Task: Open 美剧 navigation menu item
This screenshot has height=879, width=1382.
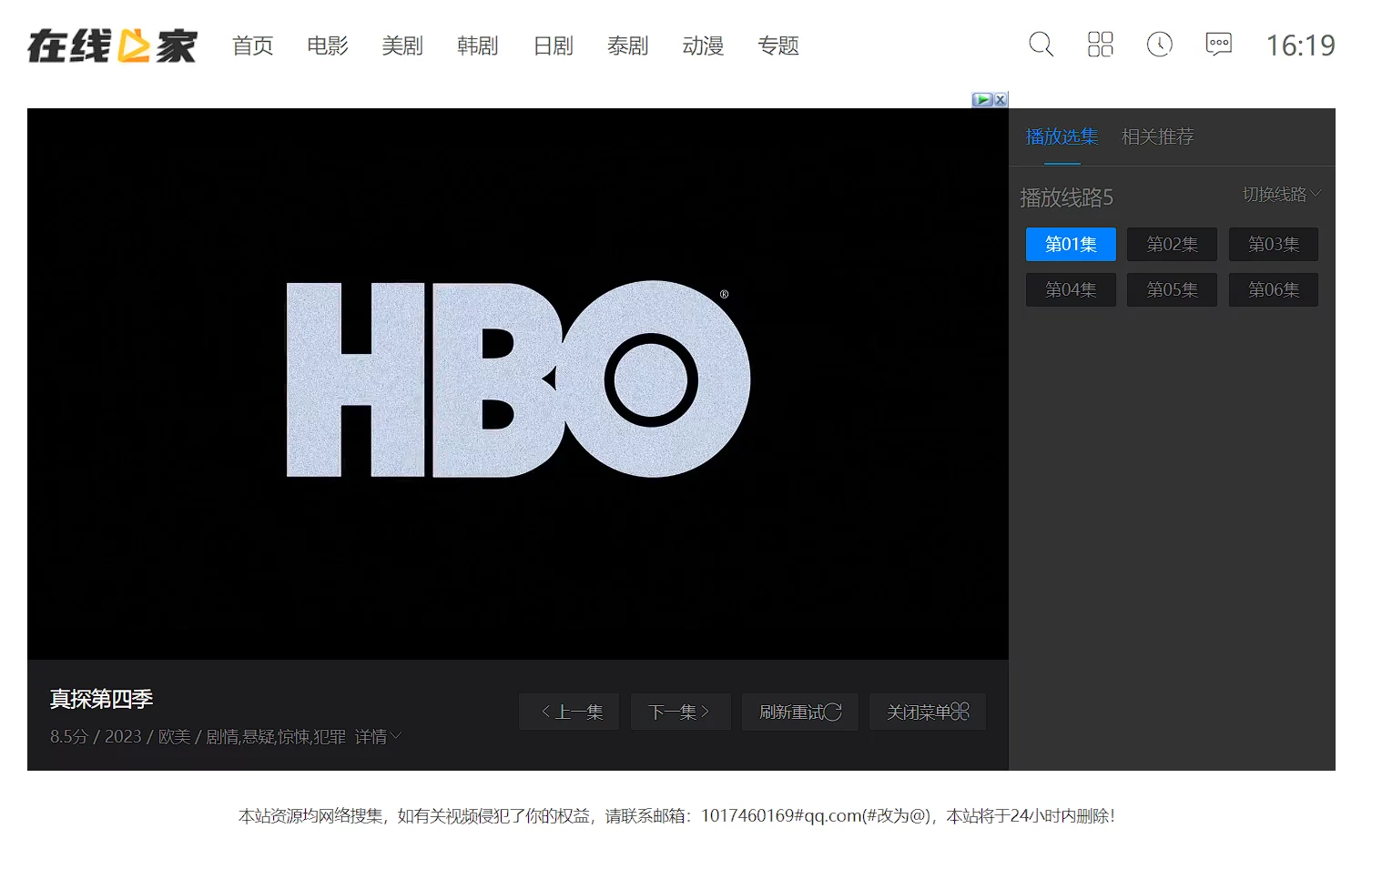Action: click(402, 45)
